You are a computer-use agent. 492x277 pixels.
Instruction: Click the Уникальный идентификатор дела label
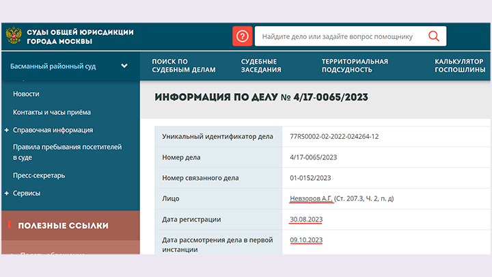click(217, 137)
